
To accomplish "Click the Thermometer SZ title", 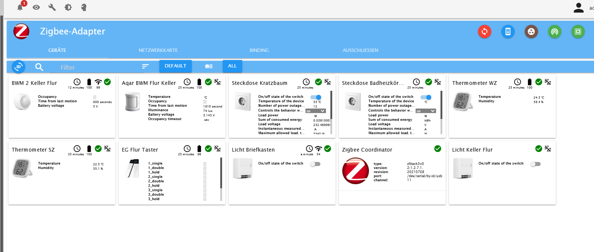I will tap(33, 150).
